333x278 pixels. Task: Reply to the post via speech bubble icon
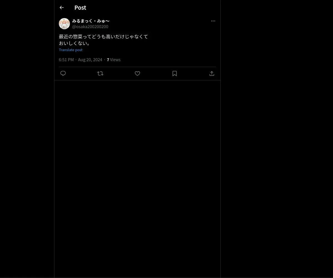tap(63, 73)
